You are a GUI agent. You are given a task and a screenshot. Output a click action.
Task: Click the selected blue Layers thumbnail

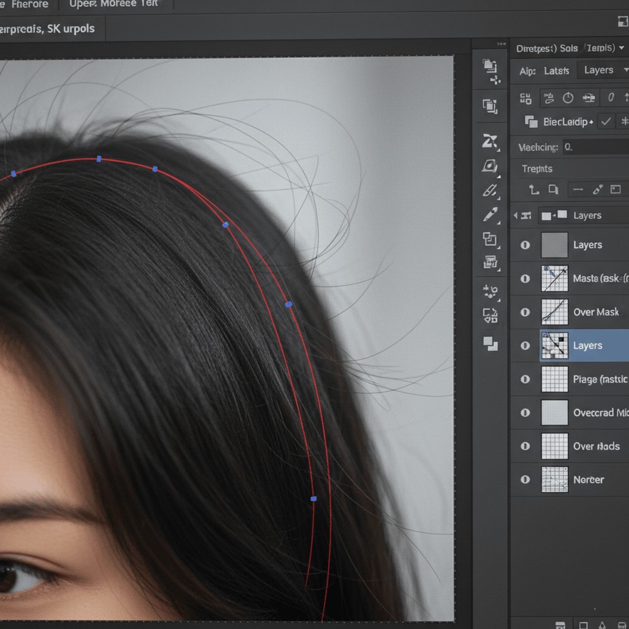[555, 345]
